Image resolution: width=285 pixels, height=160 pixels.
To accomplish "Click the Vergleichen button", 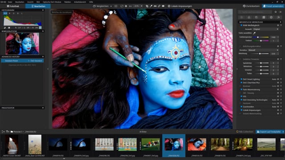I will tap(101, 6).
